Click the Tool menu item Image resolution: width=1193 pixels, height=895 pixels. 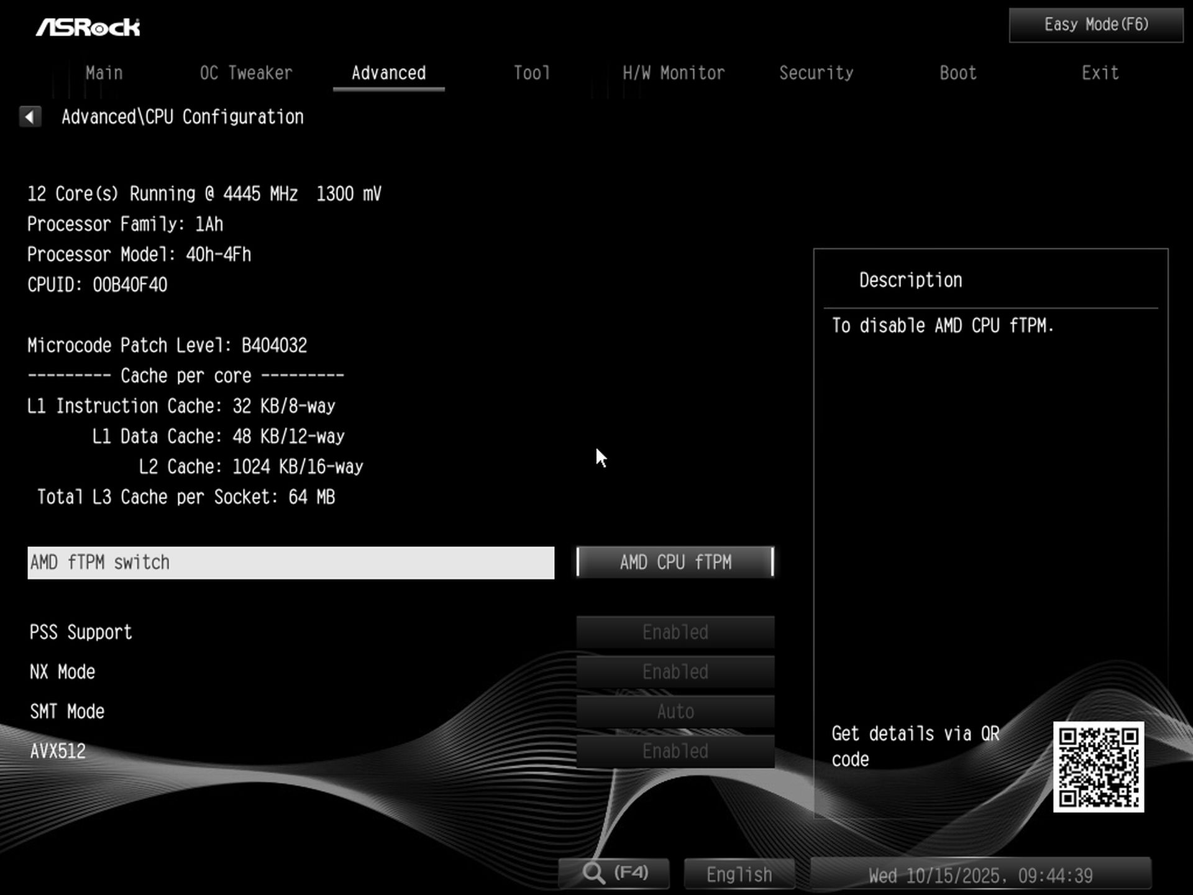coord(531,73)
